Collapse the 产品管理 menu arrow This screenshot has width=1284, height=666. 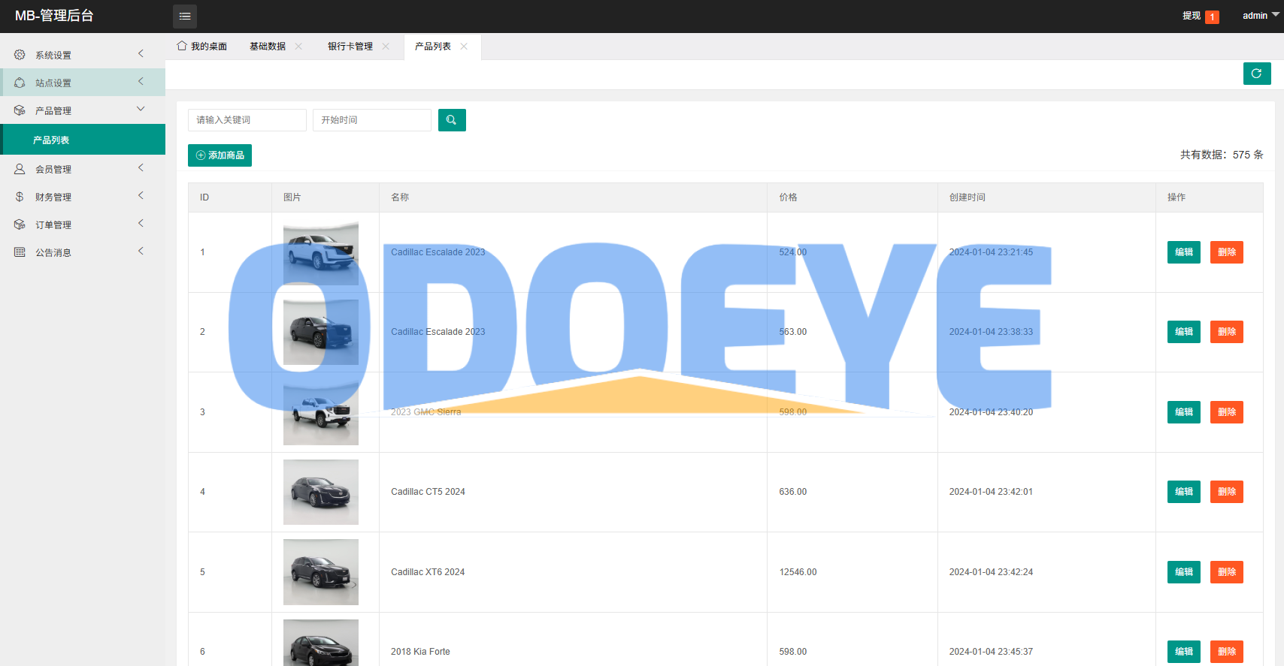141,109
